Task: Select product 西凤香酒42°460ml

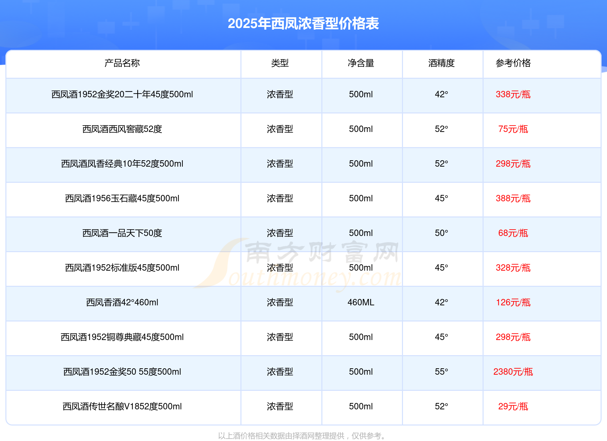Action: [122, 302]
